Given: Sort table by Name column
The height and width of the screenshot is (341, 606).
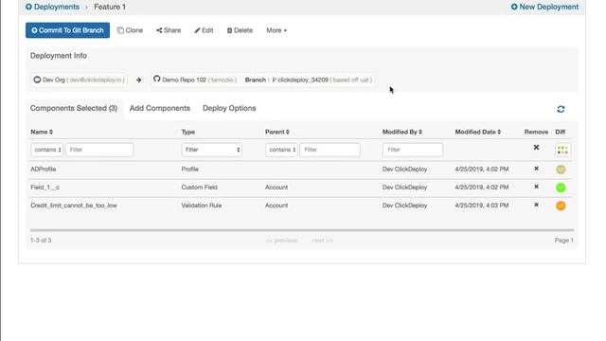Looking at the screenshot, I should (x=42, y=132).
